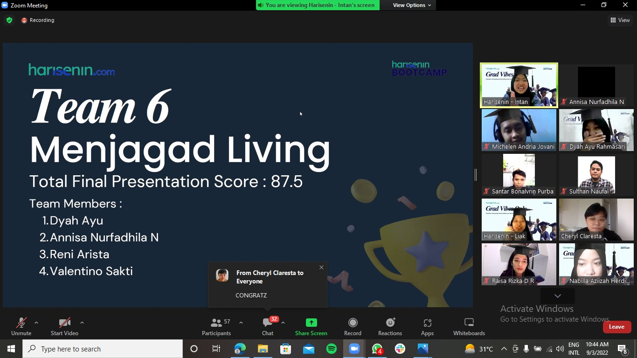Close Cheryl Claresta chat notification
Screen dimensions: 637x358
(x=321, y=267)
